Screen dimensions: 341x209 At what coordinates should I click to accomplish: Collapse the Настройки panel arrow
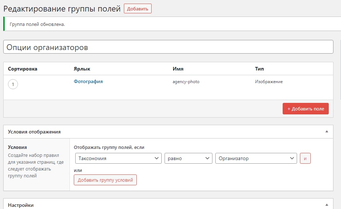tap(327, 205)
